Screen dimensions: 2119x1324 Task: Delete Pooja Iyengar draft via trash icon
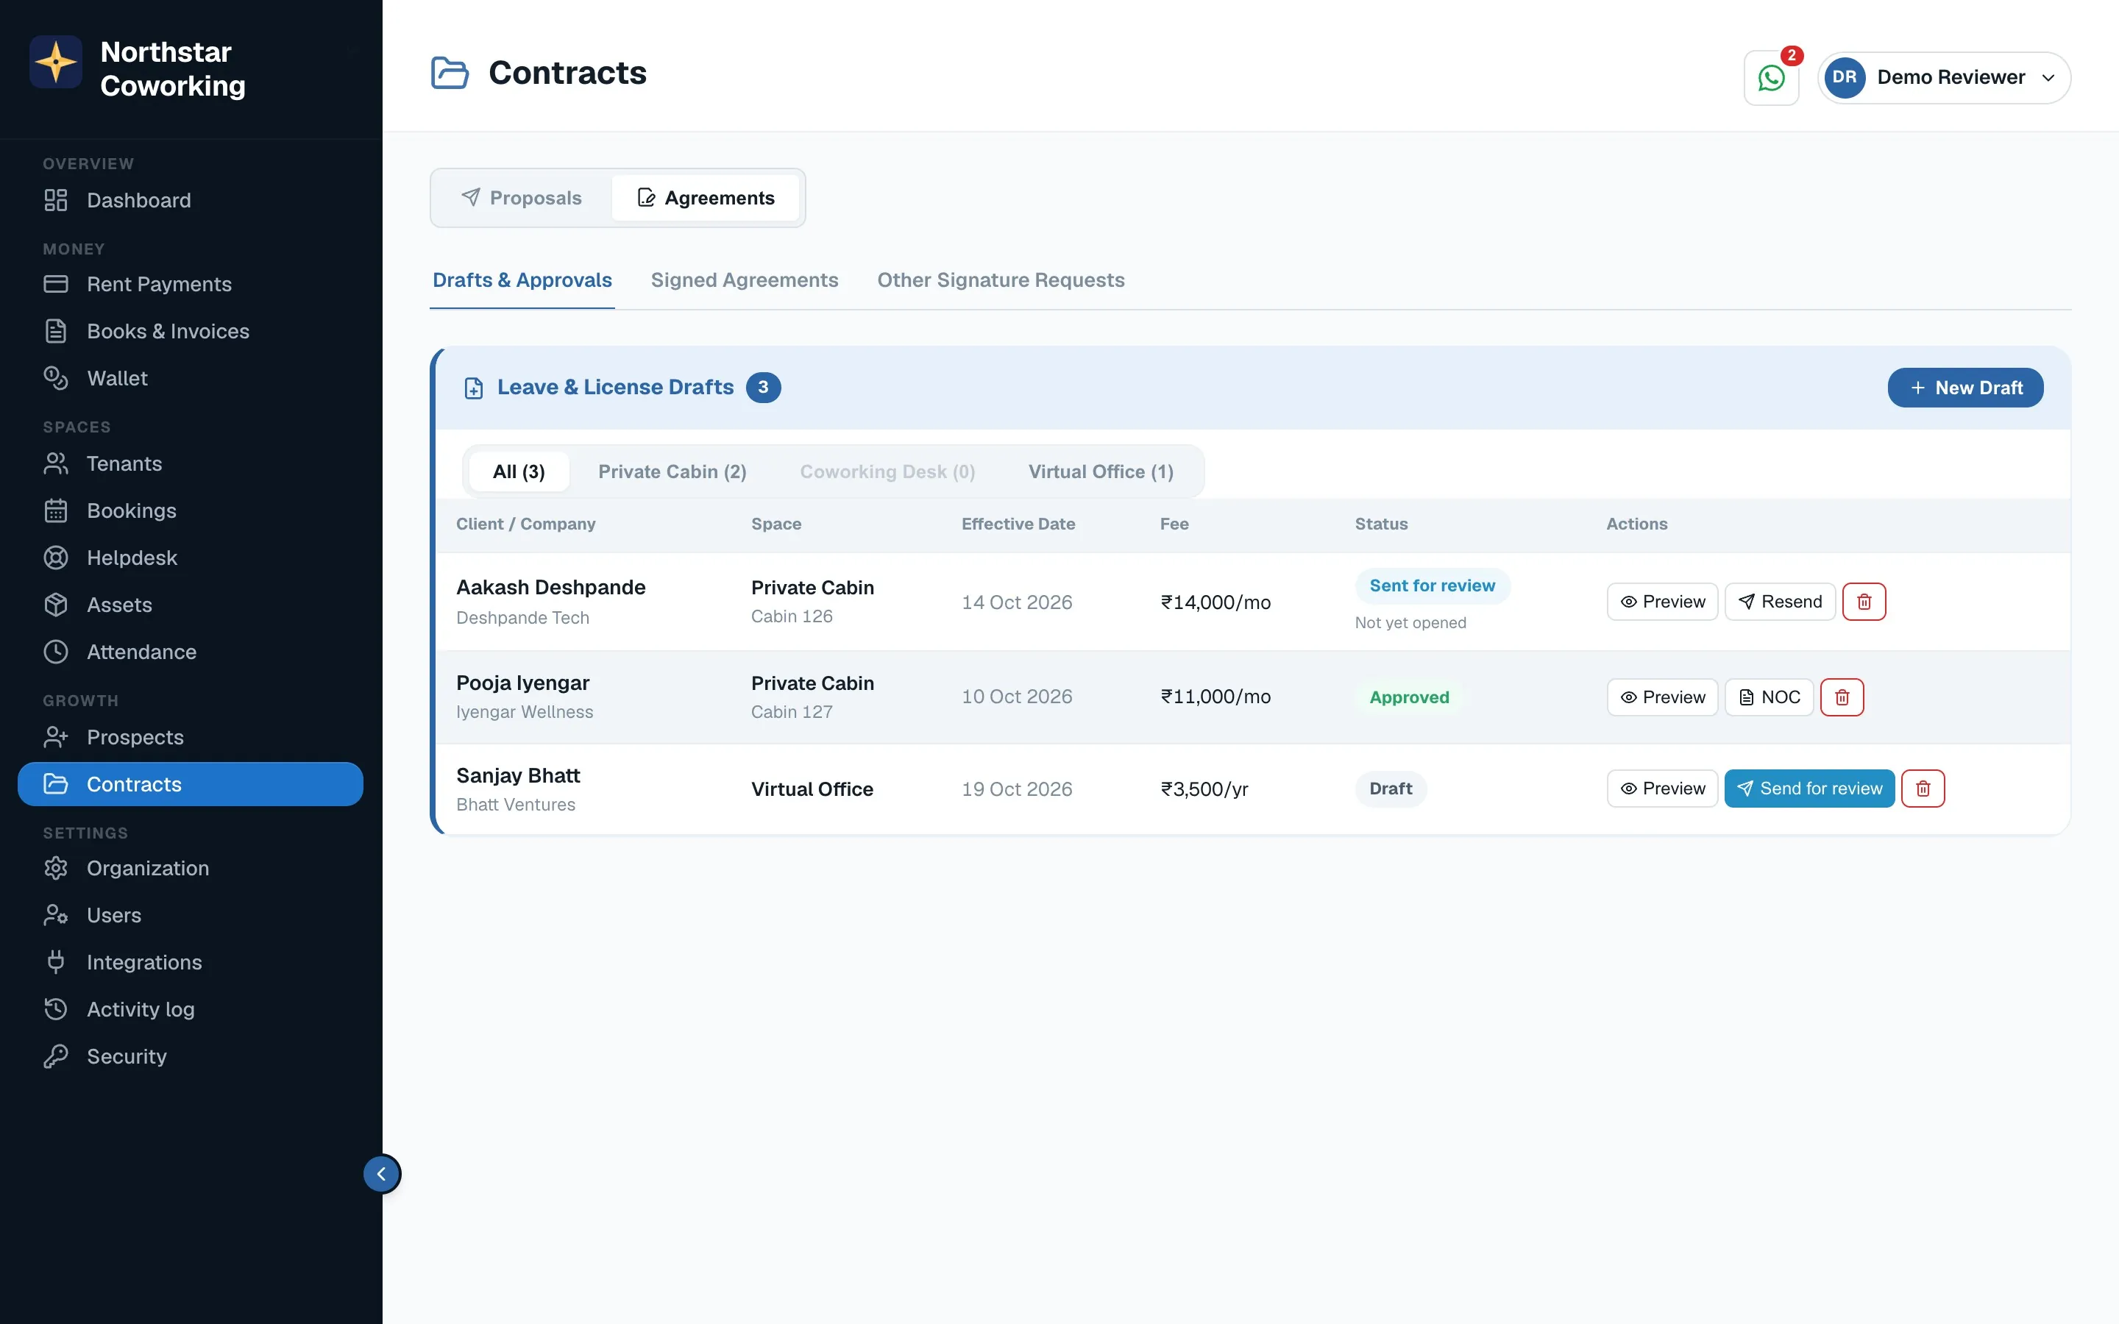[1842, 697]
